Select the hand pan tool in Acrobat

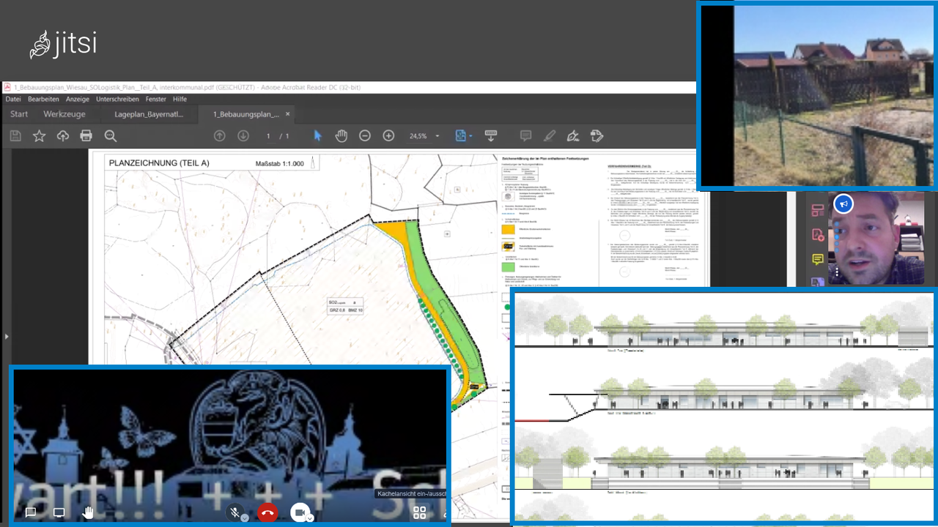(341, 136)
